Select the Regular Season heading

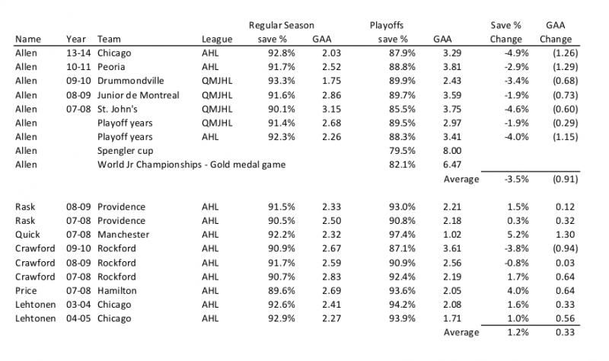coord(281,25)
